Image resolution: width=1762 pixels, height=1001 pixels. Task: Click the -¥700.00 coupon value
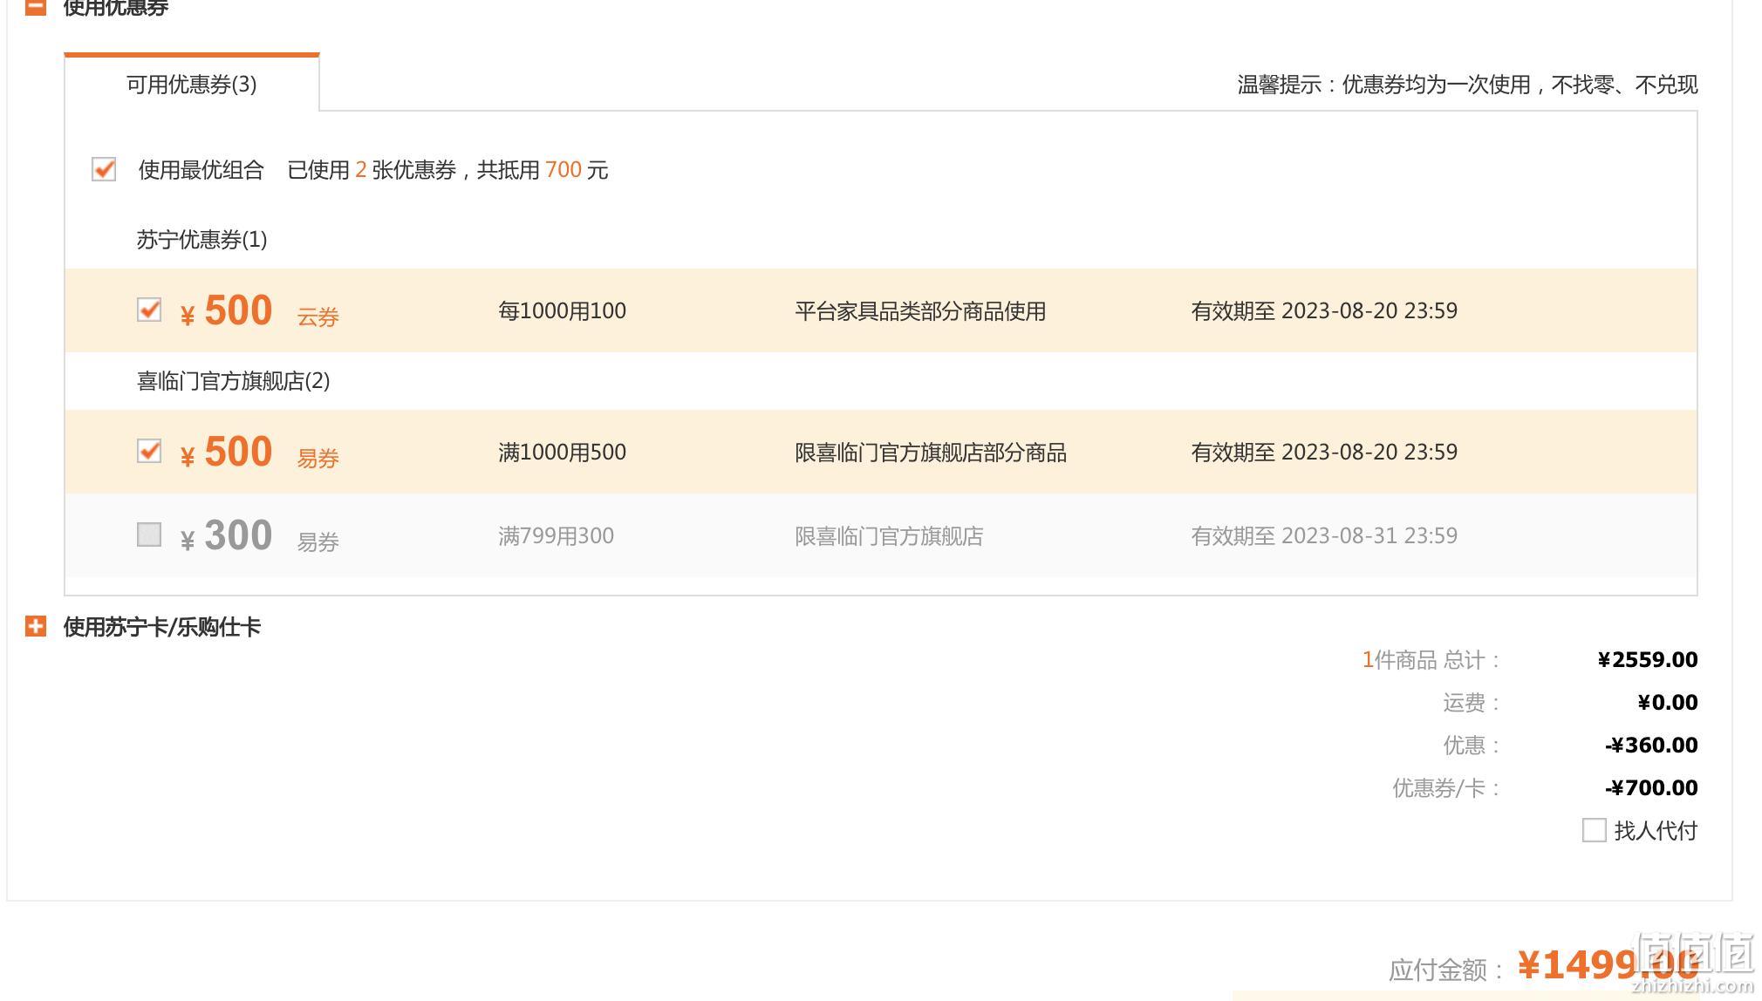[1651, 788]
